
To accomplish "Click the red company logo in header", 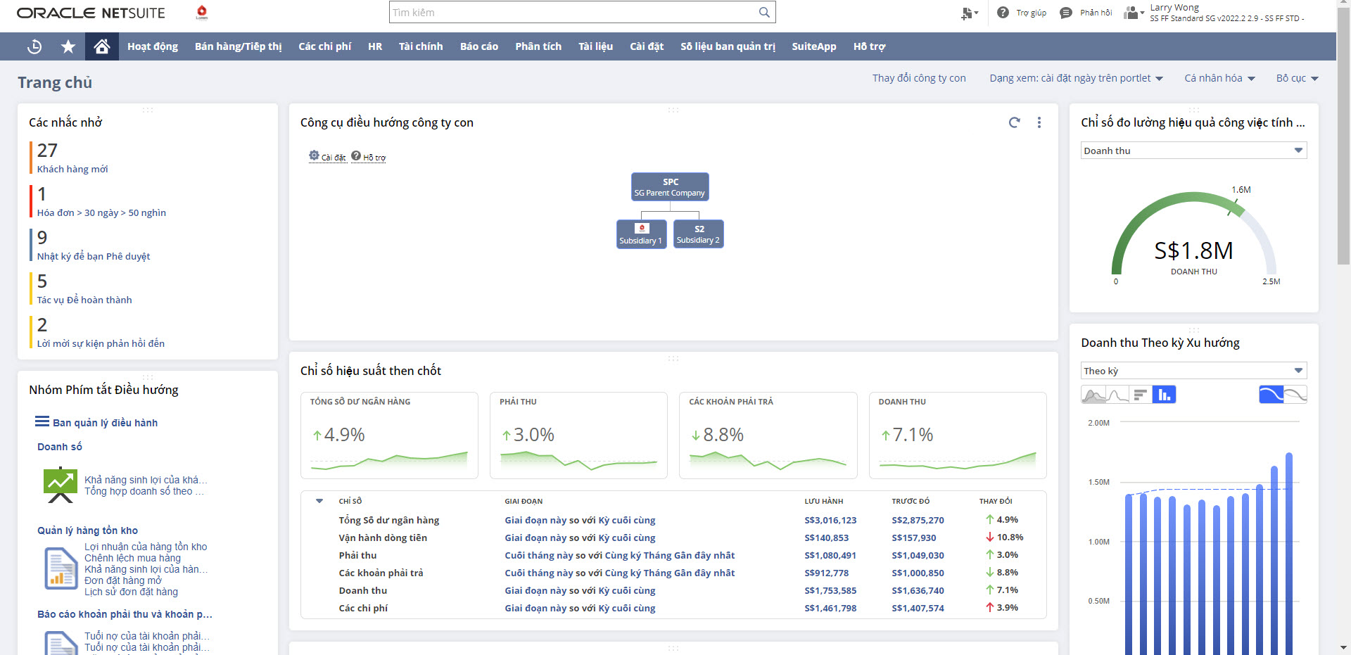I will (x=202, y=12).
